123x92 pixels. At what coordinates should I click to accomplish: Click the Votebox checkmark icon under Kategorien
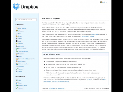click(x=17, y=69)
